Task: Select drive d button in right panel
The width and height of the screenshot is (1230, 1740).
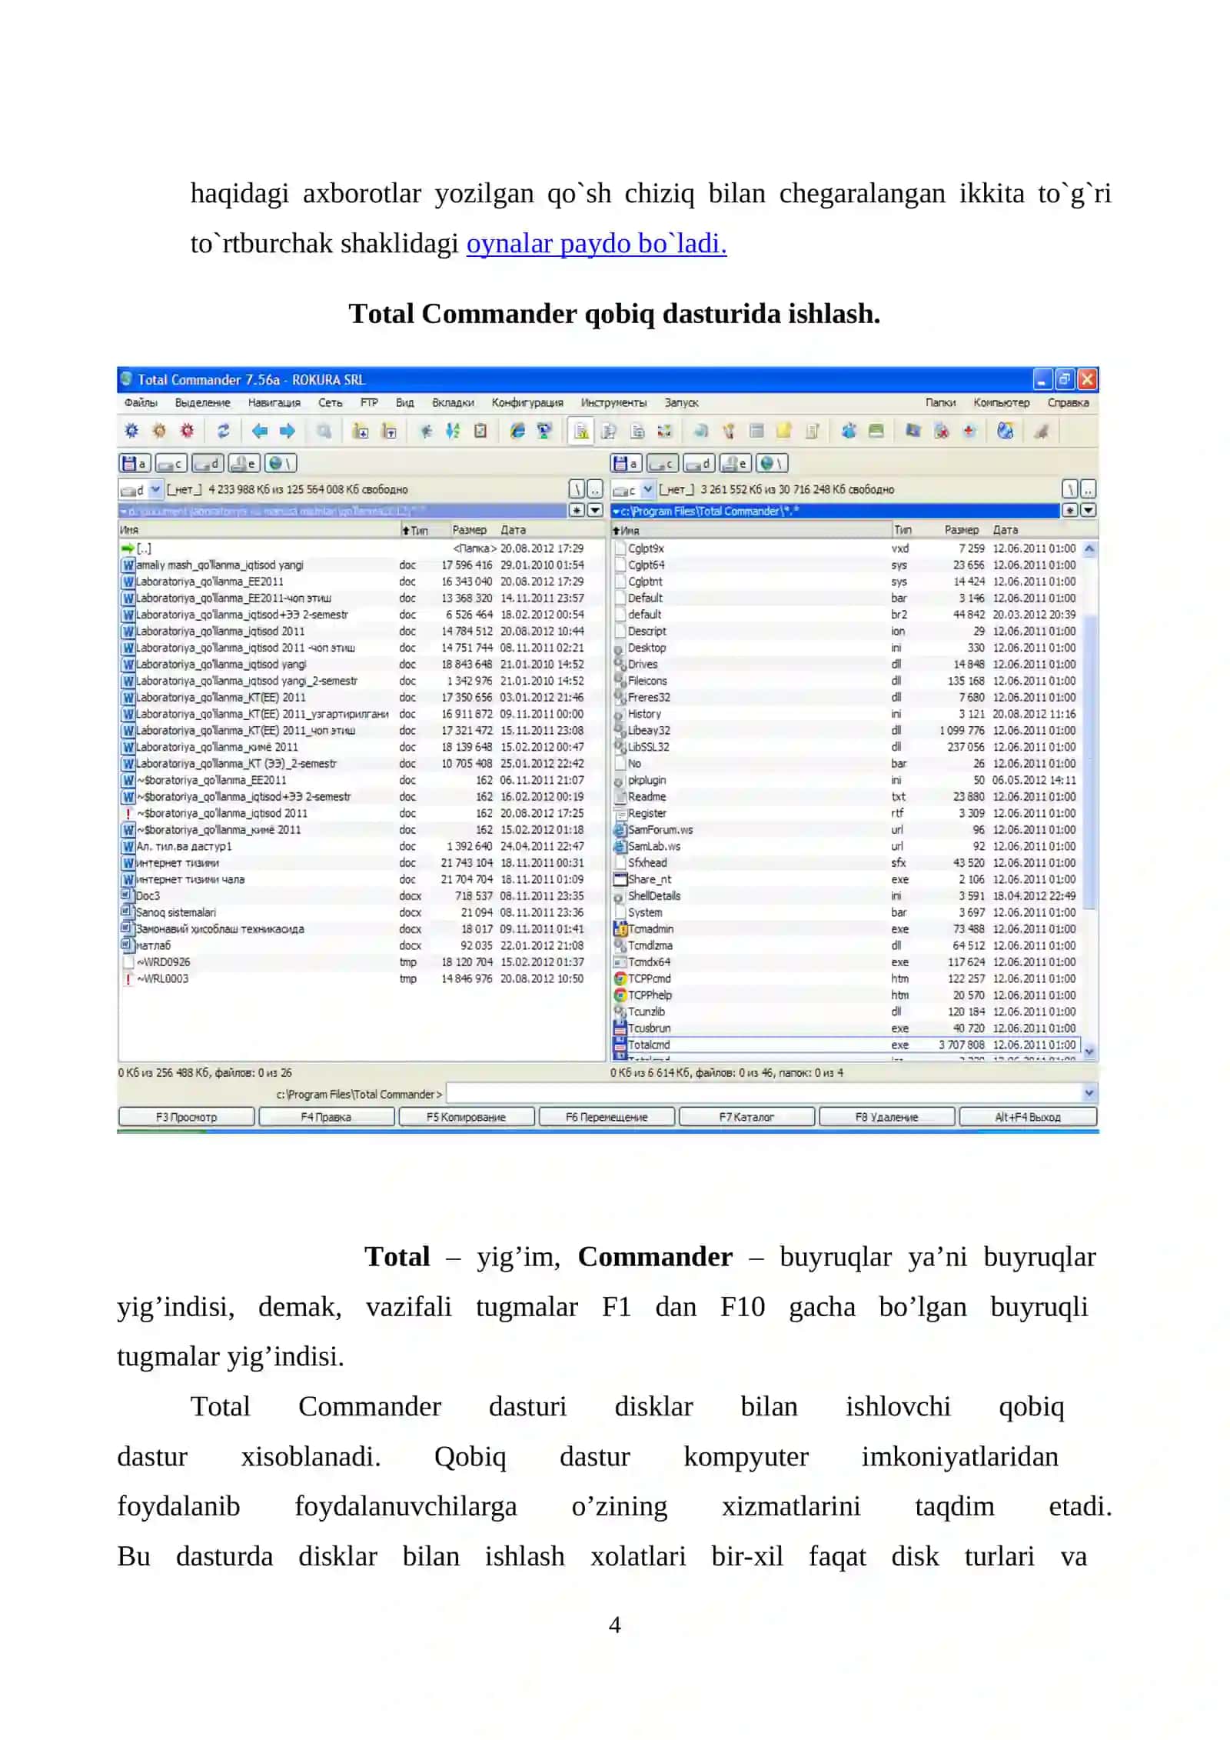Action: coord(698,463)
